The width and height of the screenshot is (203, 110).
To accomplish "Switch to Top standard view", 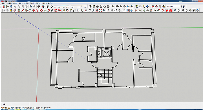I will 94,6.
